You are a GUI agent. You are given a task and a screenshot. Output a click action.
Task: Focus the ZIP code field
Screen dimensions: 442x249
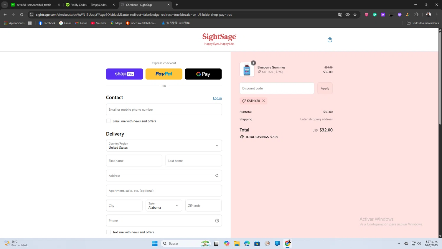[x=203, y=206]
